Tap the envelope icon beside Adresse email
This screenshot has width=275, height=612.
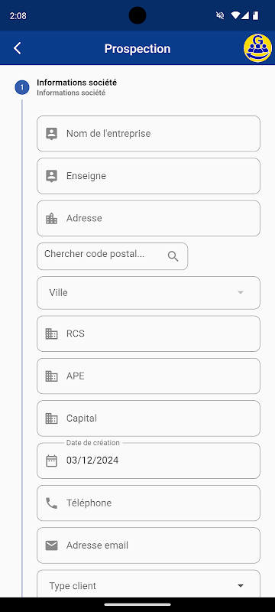tap(51, 545)
